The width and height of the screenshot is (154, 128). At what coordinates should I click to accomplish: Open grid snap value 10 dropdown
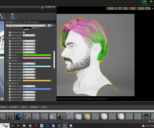coord(126,8)
